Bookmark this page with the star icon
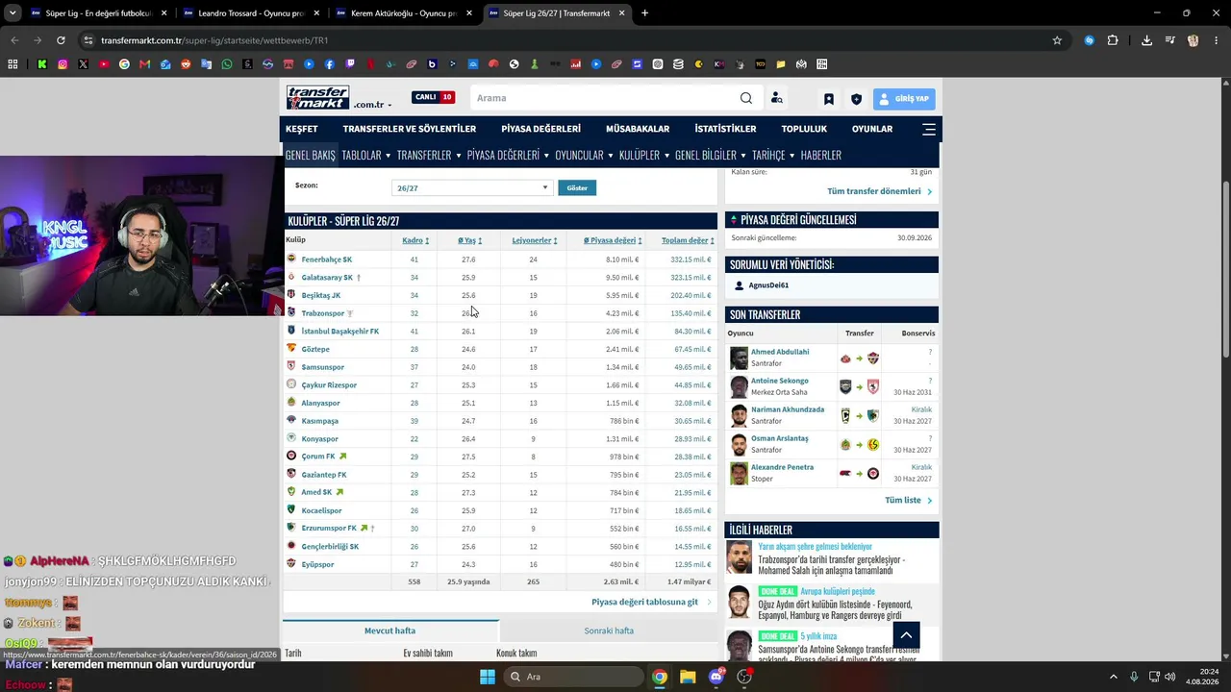 (x=1057, y=40)
